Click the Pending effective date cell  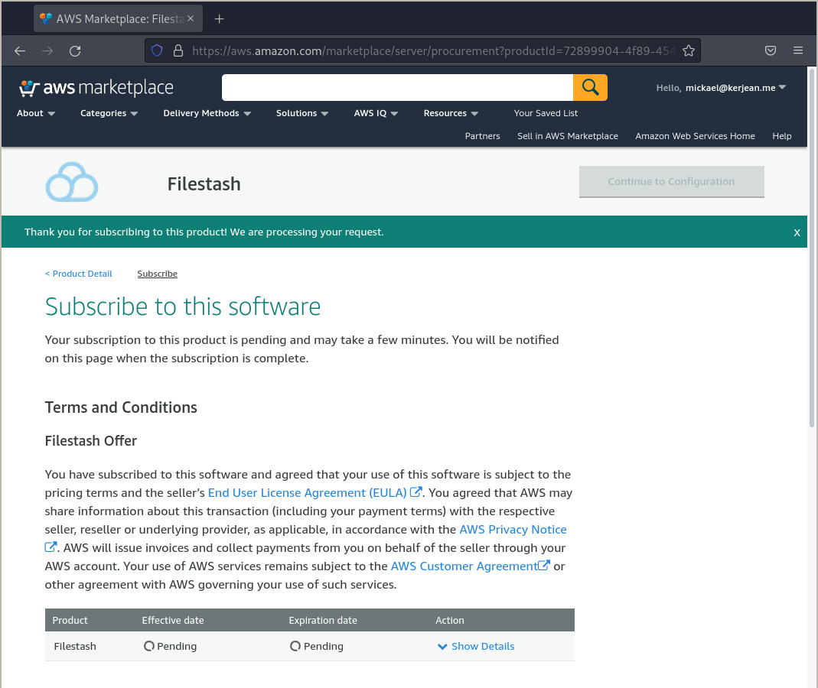[171, 646]
